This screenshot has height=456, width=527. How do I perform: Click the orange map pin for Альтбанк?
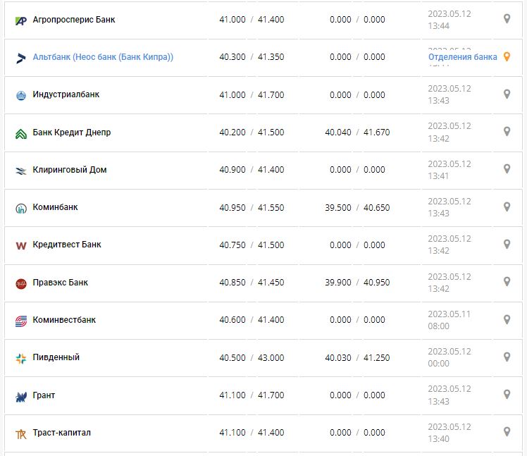(507, 57)
